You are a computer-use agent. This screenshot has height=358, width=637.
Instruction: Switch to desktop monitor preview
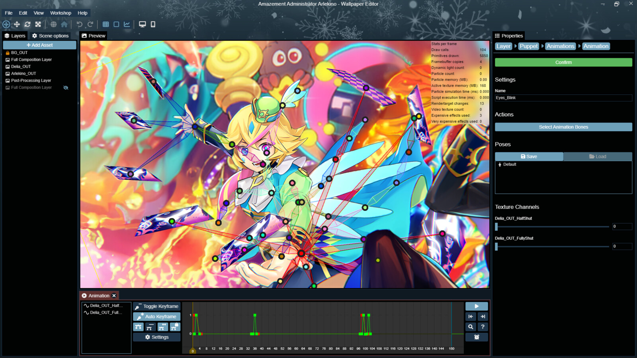(x=142, y=24)
